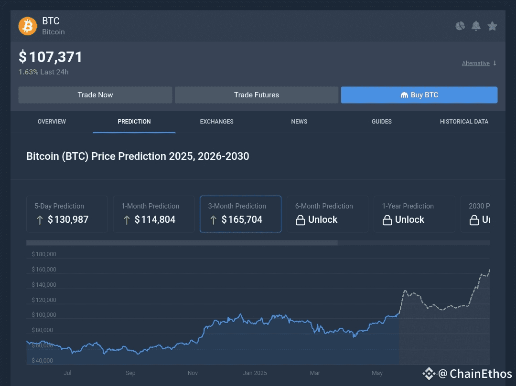Image resolution: width=516 pixels, height=386 pixels.
Task: Click the blue Buy BTC button
Action: (x=419, y=95)
